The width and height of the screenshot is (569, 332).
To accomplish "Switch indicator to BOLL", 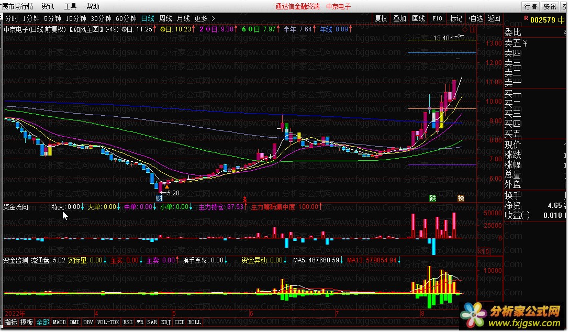I will (x=195, y=322).
